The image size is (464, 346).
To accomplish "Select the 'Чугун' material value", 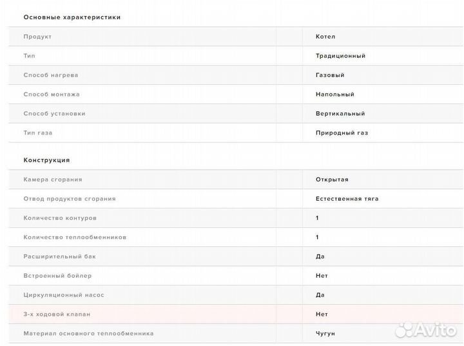I will click(325, 334).
